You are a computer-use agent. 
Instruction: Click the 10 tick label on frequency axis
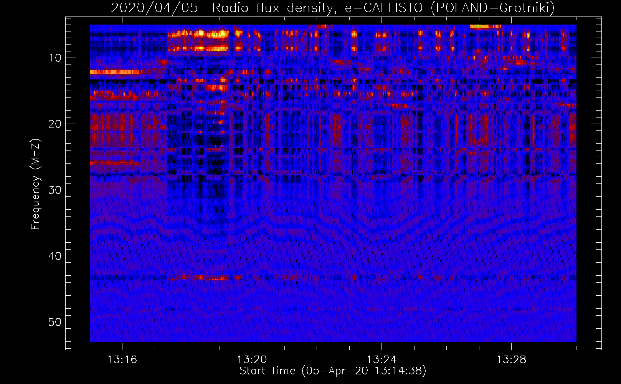click(x=55, y=58)
